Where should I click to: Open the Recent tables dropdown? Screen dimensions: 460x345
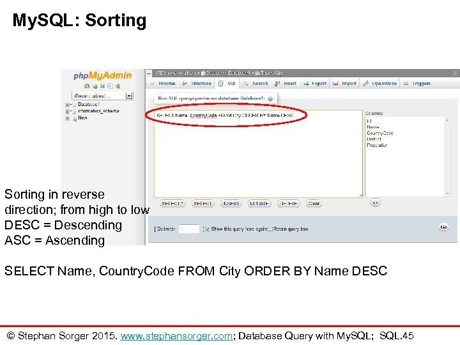(102, 96)
